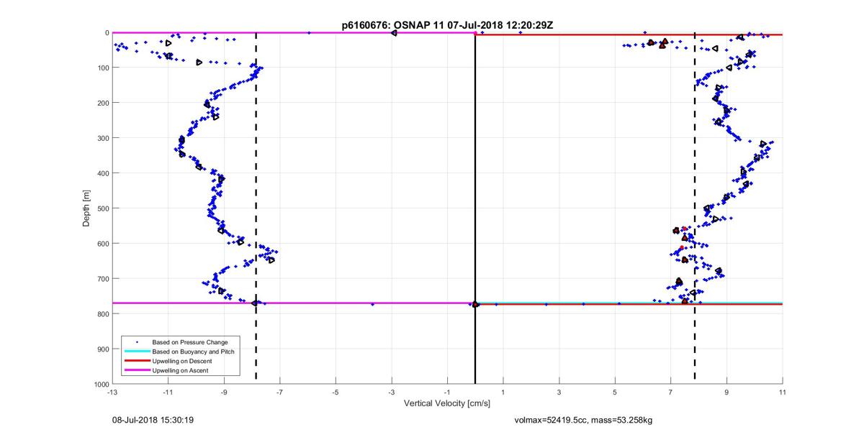Click the '-9' x-axis tick label

pyautogui.click(x=224, y=392)
